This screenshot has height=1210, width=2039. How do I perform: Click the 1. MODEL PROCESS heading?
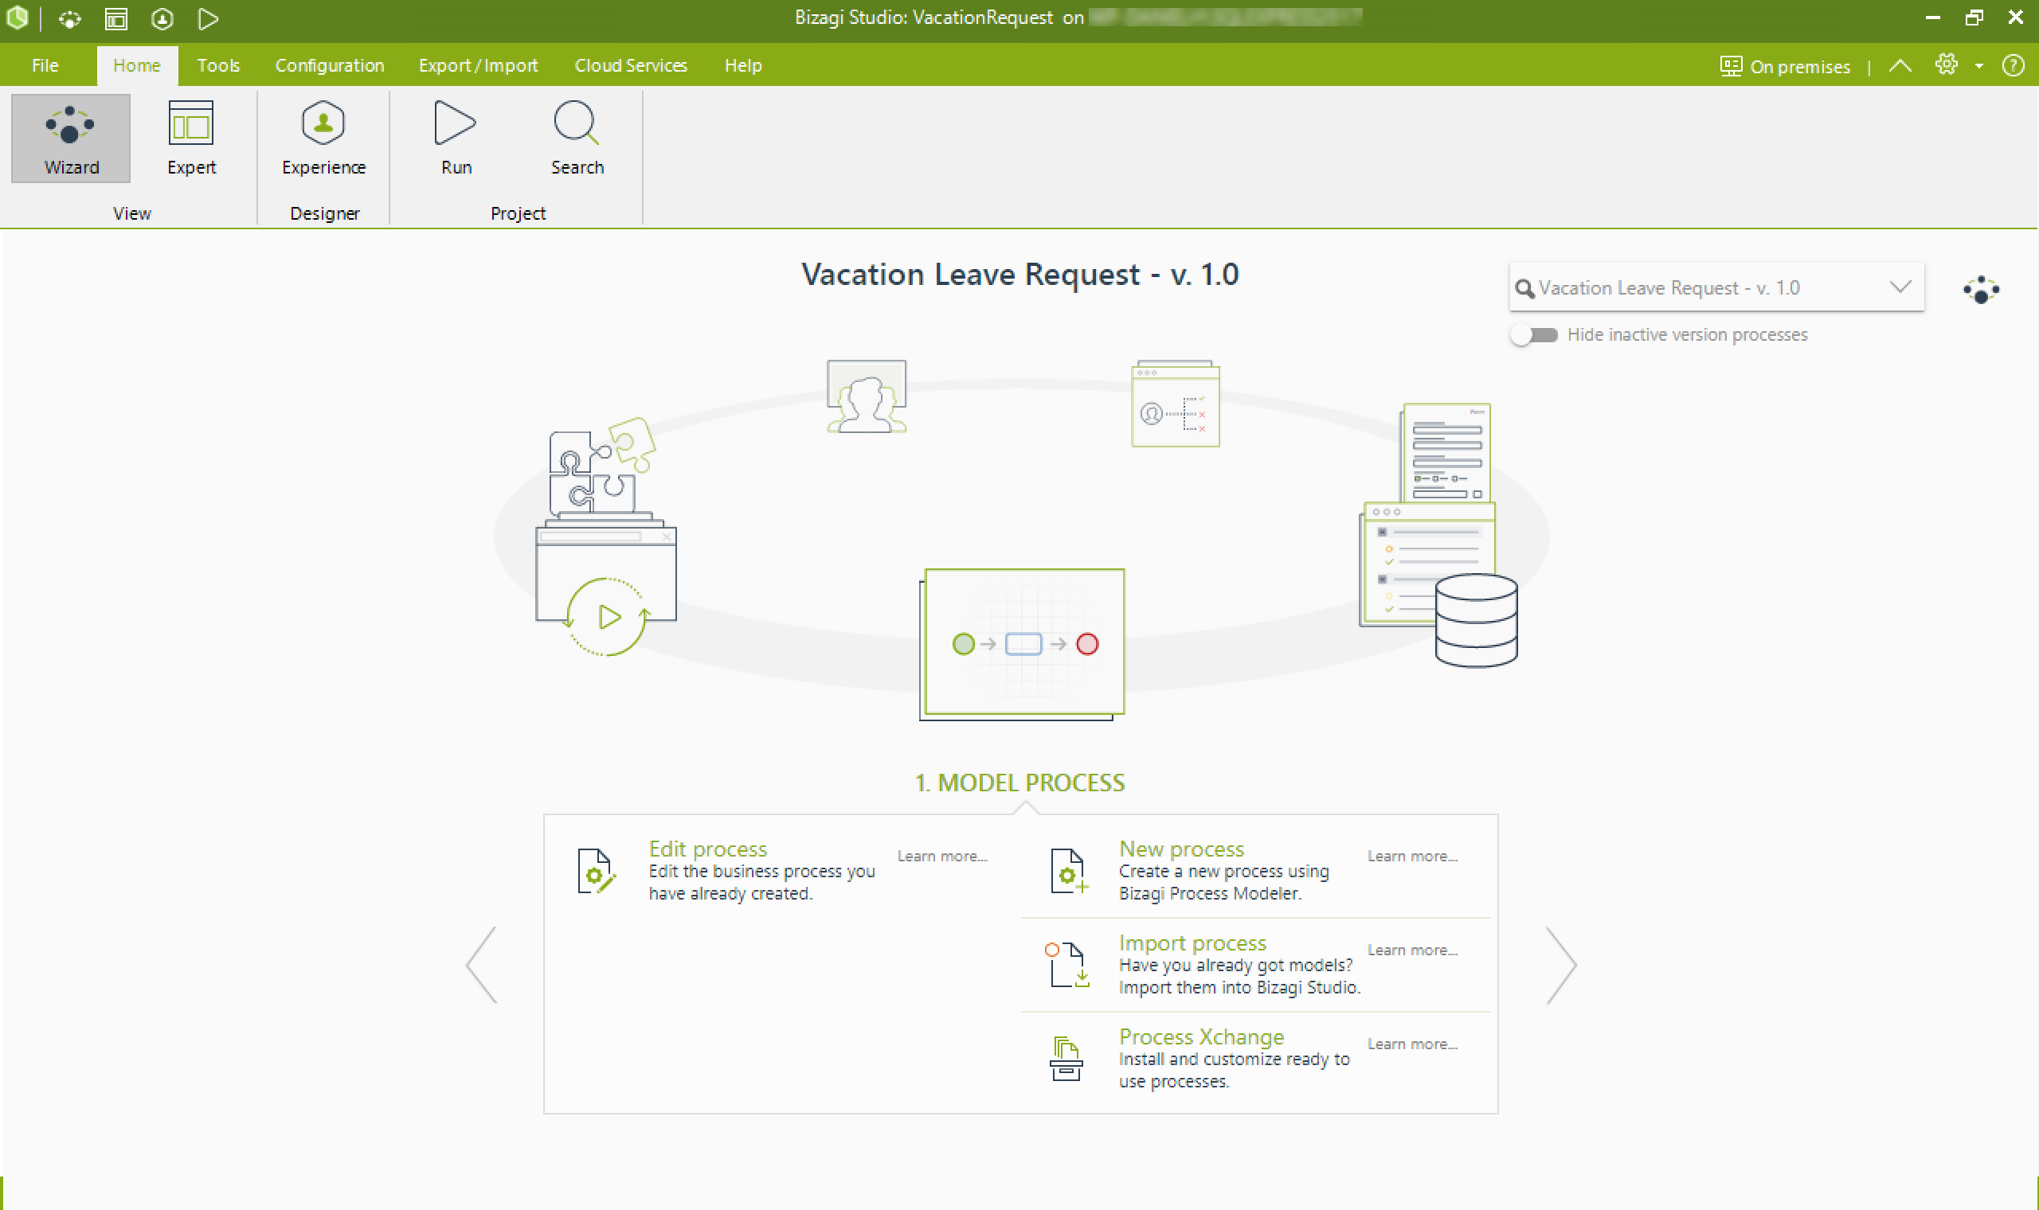coord(1019,783)
